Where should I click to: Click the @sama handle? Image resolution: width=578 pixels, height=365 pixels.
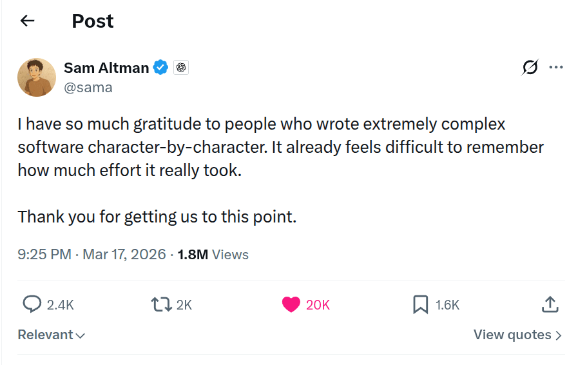tap(88, 88)
